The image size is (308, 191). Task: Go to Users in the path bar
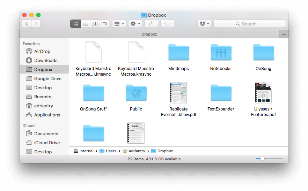point(108,151)
